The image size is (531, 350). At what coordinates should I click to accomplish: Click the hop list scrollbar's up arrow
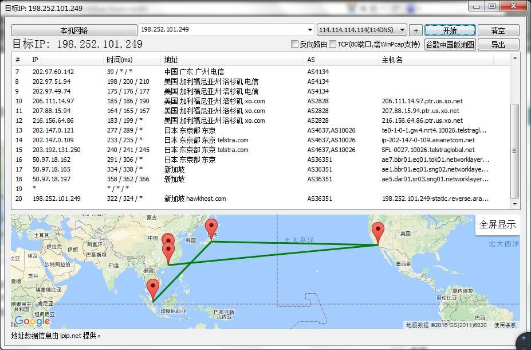(515, 58)
